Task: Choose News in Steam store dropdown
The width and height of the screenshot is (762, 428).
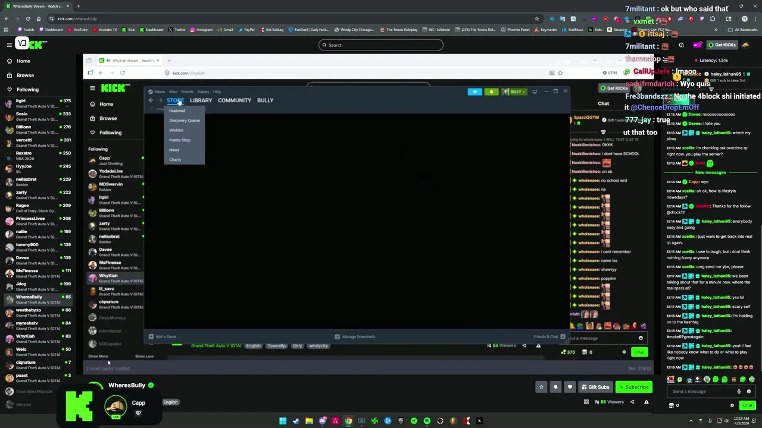Action: pyautogui.click(x=174, y=150)
